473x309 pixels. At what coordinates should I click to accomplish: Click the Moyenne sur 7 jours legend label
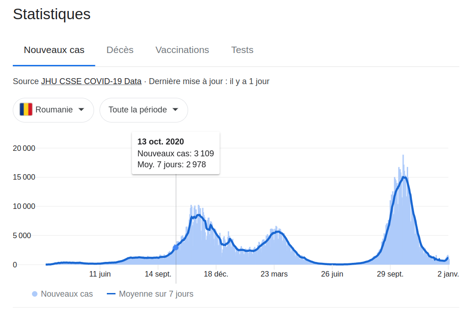click(x=156, y=294)
